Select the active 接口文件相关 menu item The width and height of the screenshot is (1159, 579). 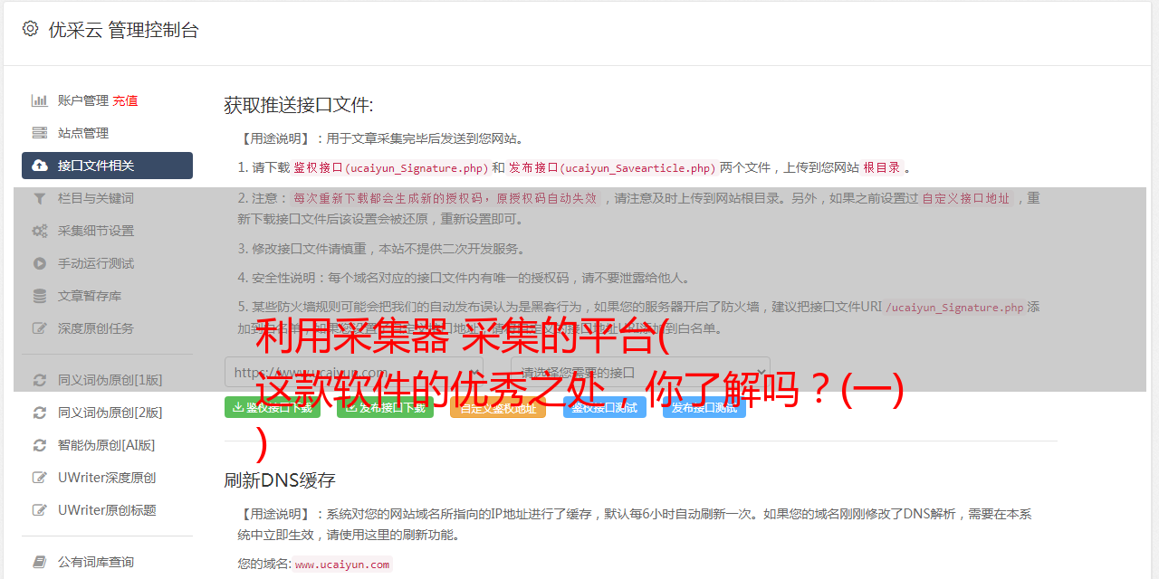point(107,166)
